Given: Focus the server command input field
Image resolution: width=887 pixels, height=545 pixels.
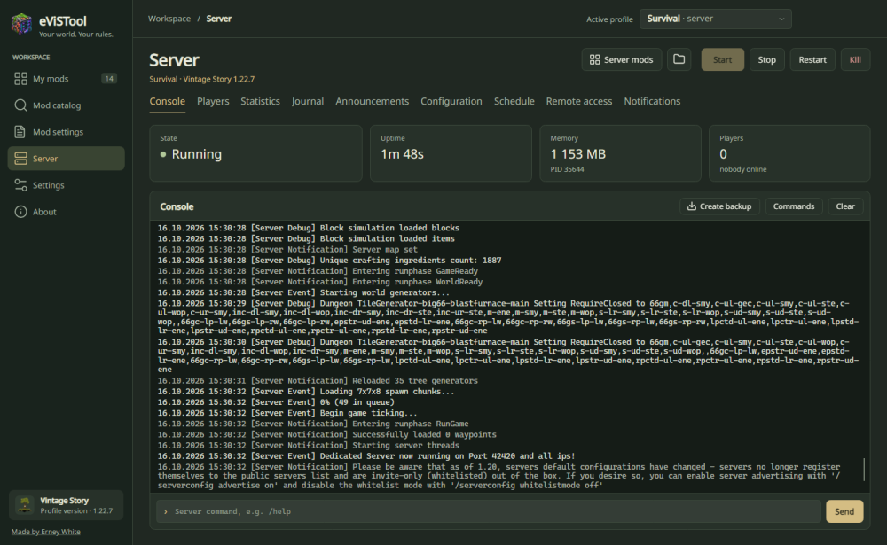Looking at the screenshot, I should point(489,511).
